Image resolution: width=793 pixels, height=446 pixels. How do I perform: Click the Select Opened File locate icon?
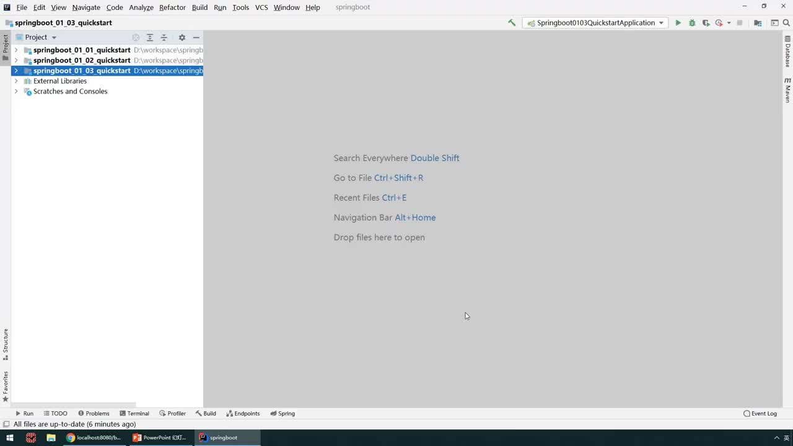click(x=136, y=37)
